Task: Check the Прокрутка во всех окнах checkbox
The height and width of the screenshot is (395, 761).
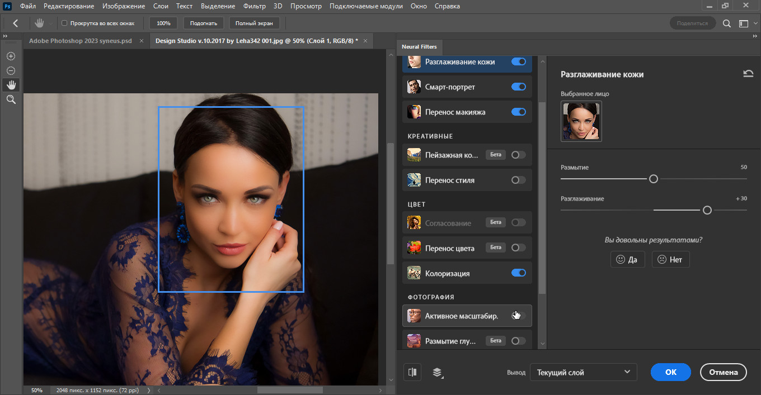Action: point(64,23)
